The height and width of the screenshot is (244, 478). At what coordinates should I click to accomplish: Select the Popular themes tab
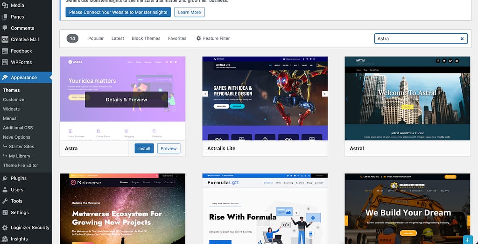pyautogui.click(x=96, y=38)
